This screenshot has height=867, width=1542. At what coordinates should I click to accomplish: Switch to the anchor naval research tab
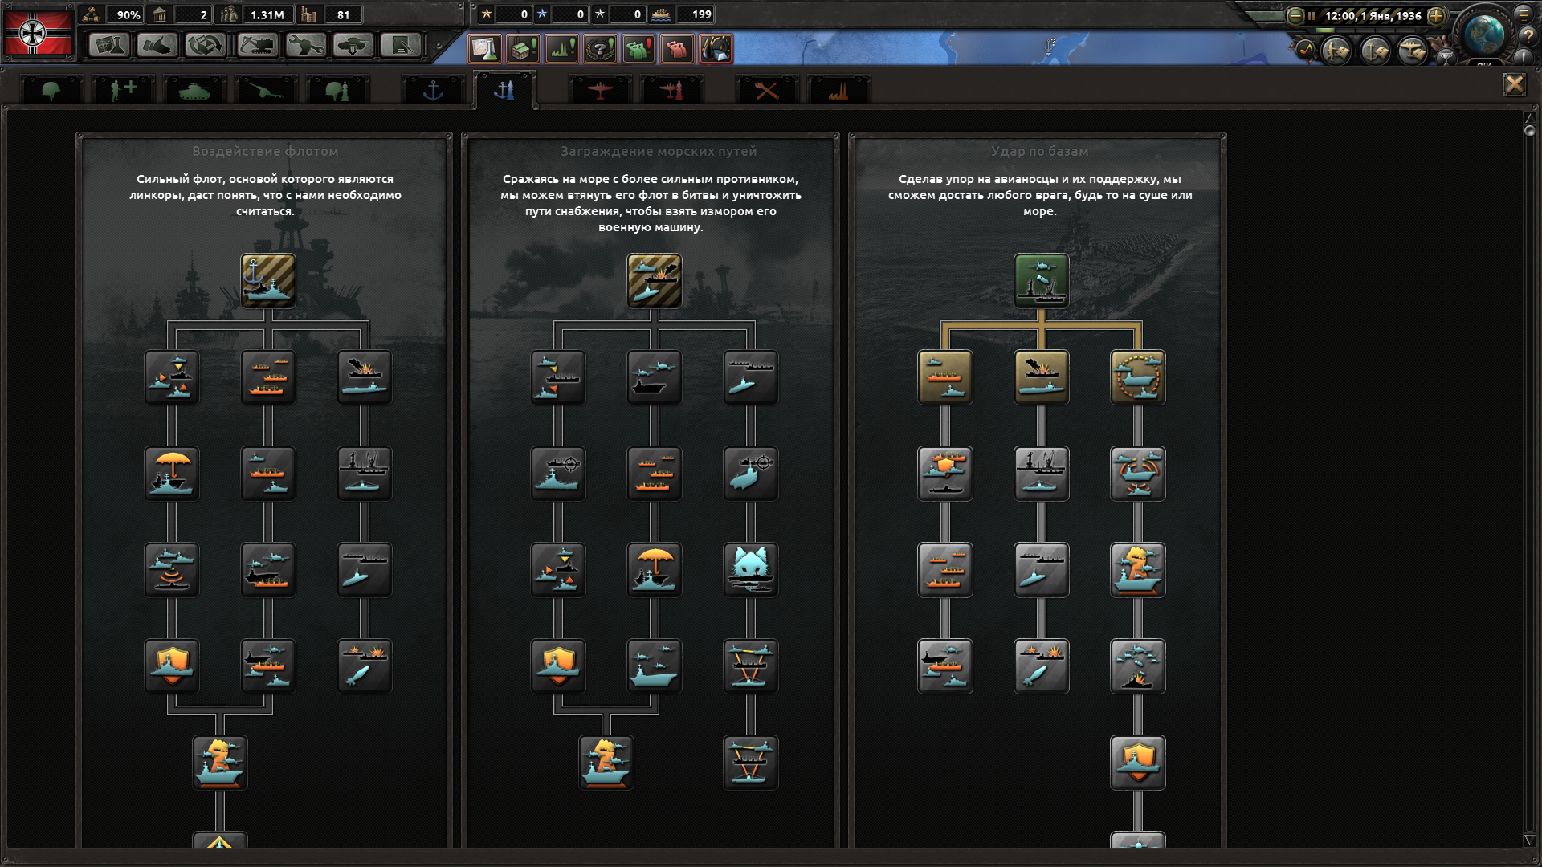coord(433,91)
